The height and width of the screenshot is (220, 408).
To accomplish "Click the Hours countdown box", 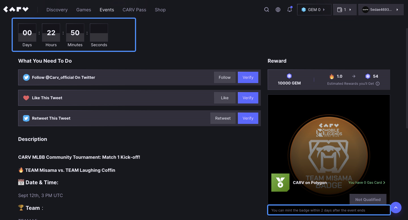I will tap(51, 33).
